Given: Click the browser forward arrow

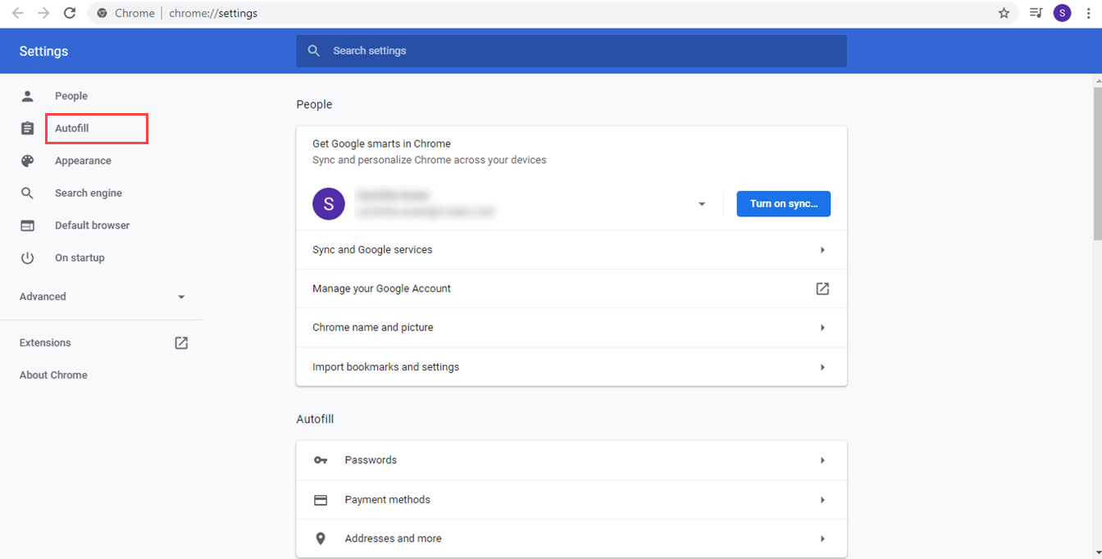Looking at the screenshot, I should tap(43, 13).
